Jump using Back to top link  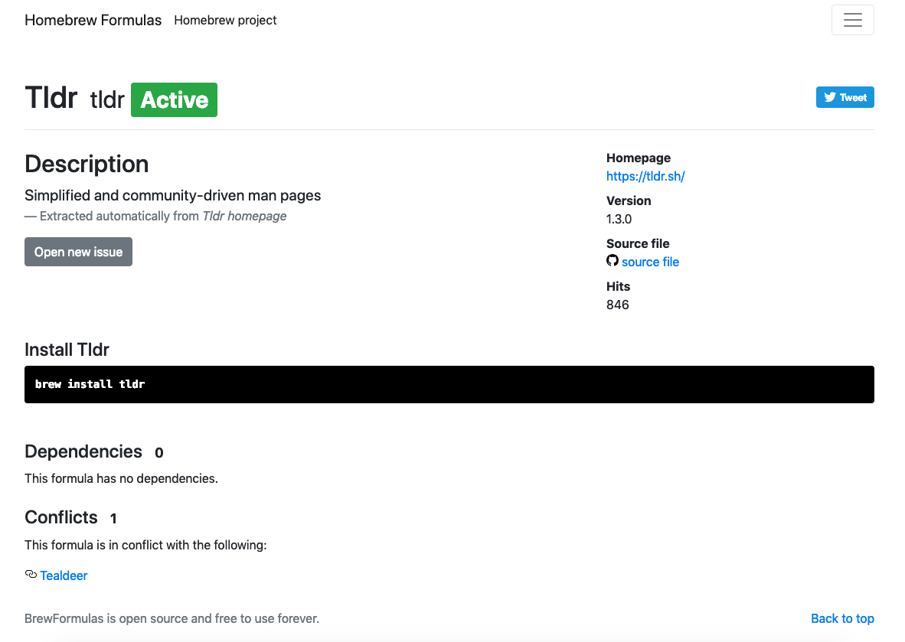(x=842, y=618)
